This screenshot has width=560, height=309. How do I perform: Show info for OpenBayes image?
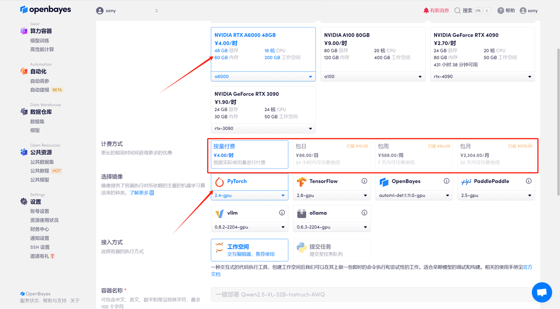[x=447, y=181]
